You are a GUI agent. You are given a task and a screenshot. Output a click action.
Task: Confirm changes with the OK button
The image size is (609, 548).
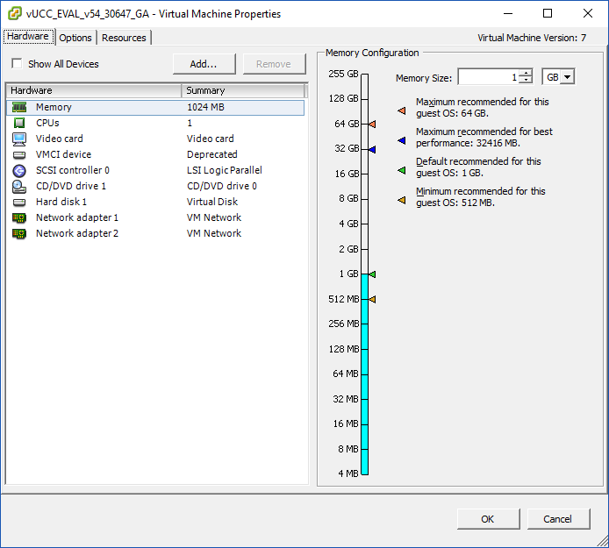pos(488,519)
